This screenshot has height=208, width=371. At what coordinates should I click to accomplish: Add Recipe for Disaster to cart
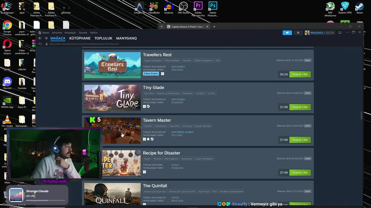pos(300,172)
